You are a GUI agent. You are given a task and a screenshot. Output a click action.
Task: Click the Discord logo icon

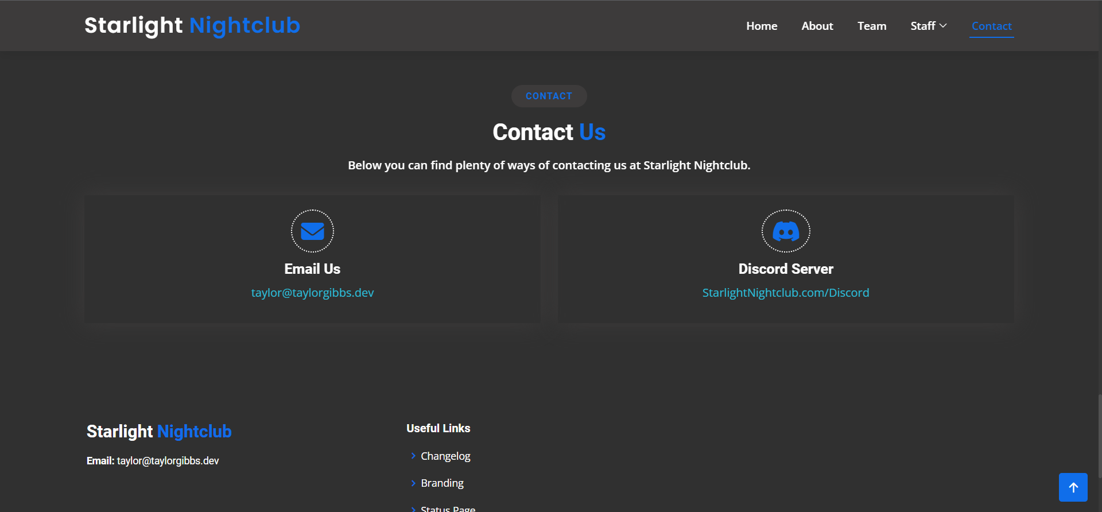pyautogui.click(x=786, y=231)
